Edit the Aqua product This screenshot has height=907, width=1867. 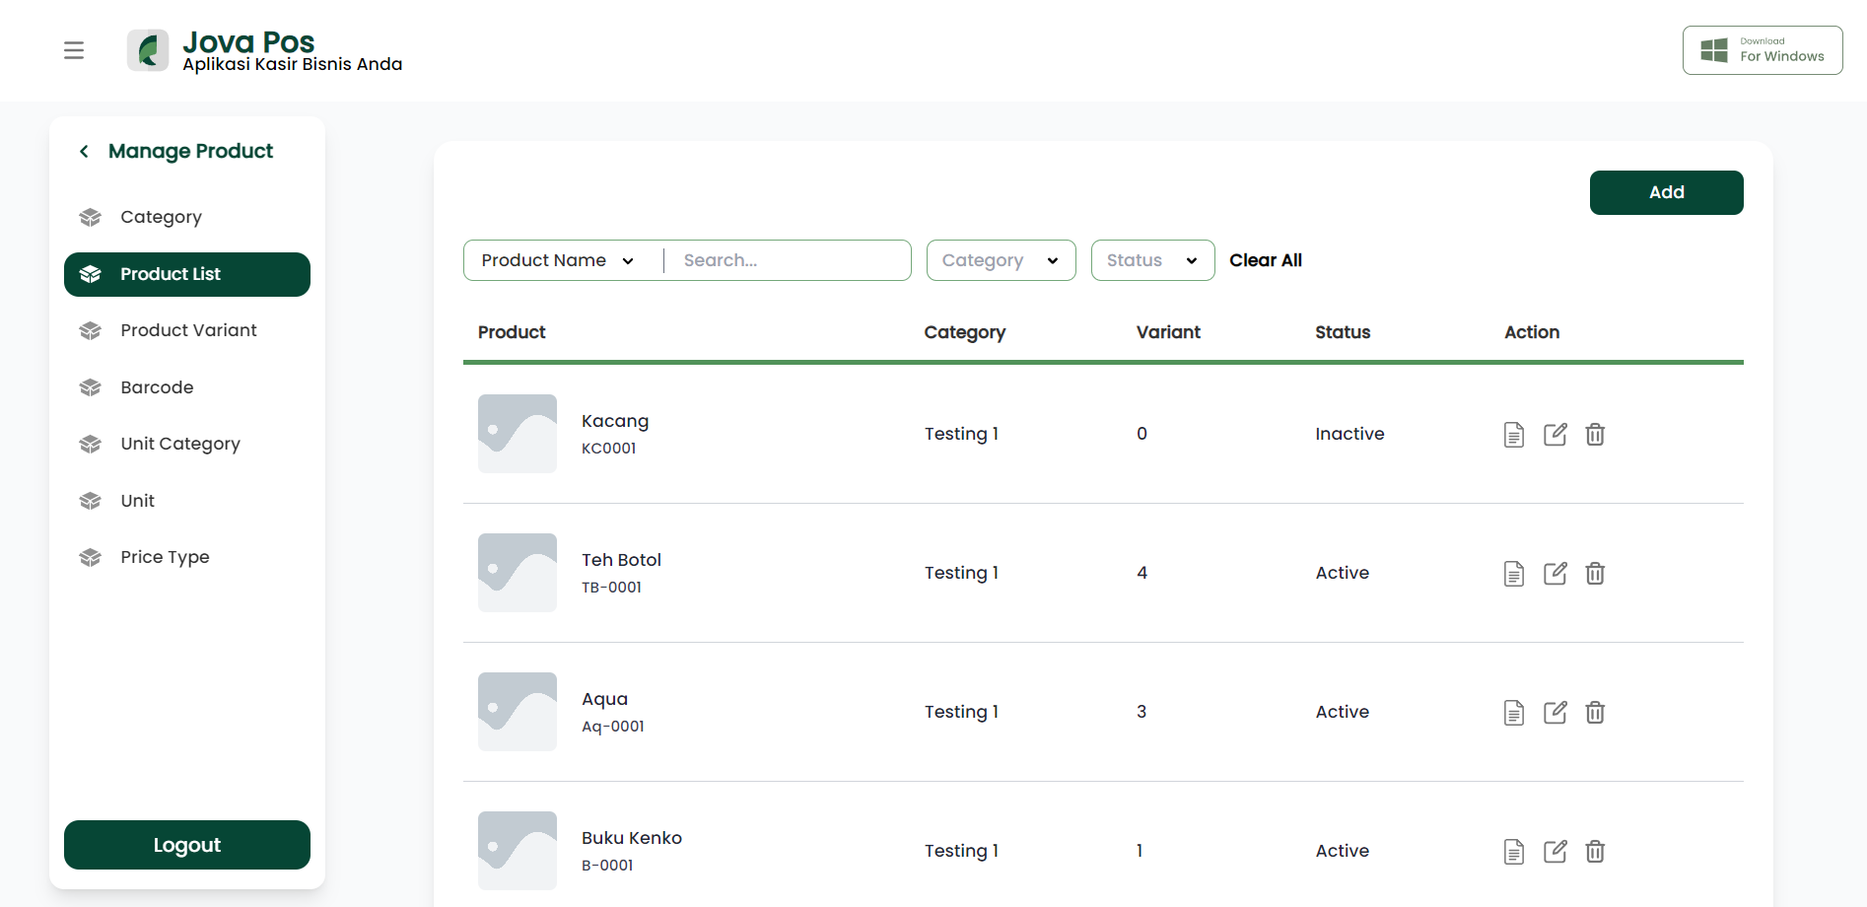tap(1555, 712)
